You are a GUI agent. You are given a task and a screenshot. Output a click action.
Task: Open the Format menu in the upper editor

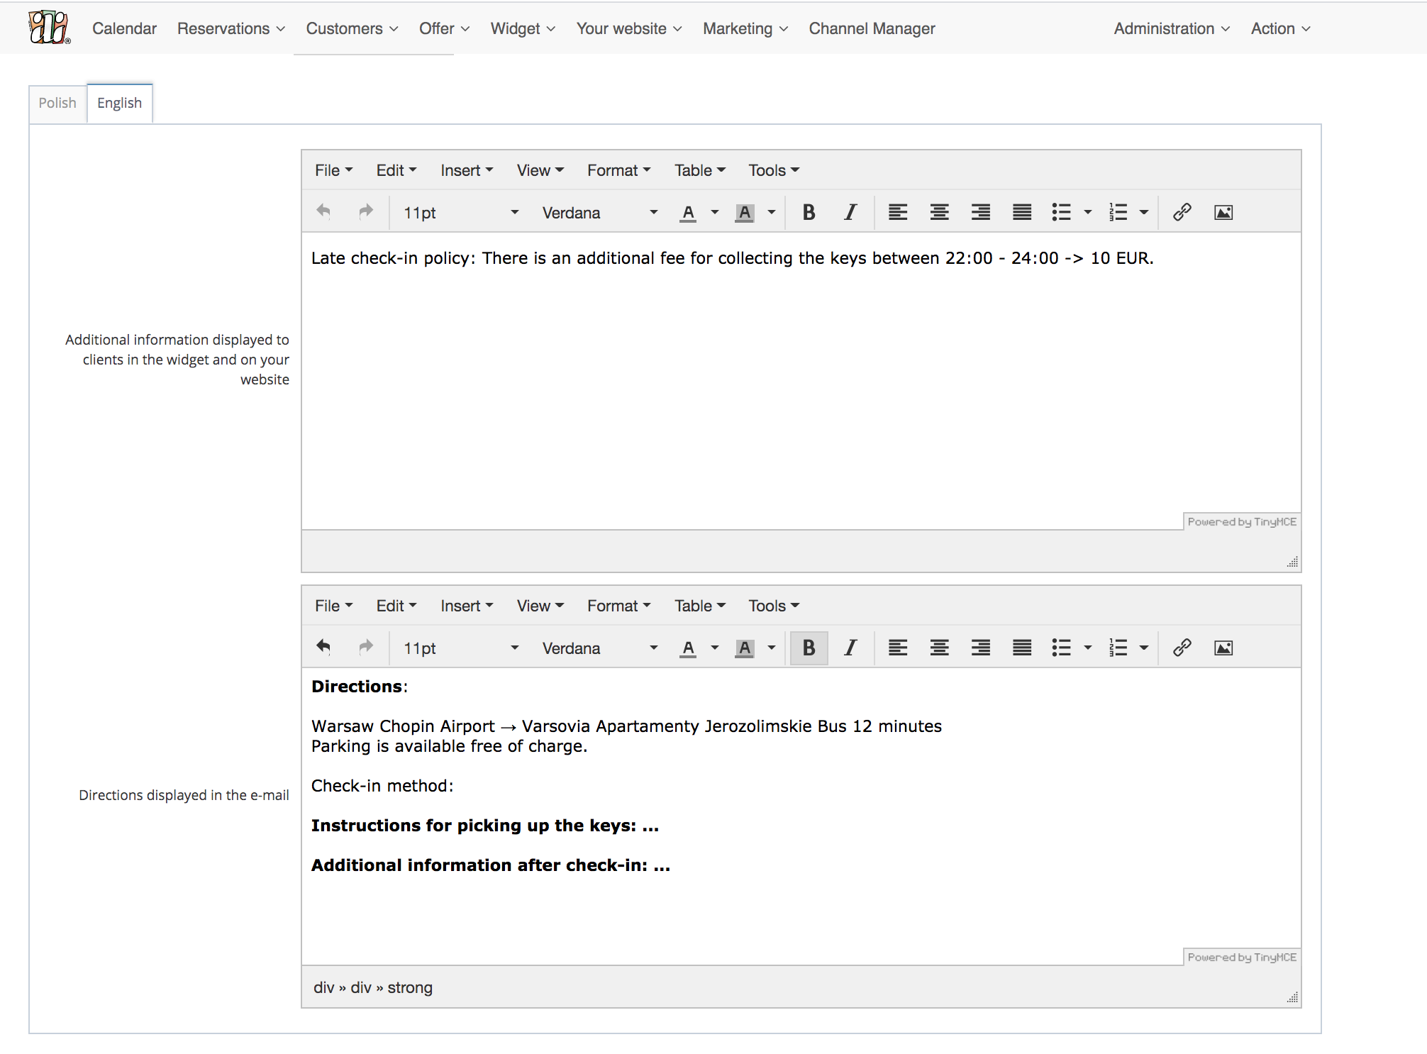[618, 170]
